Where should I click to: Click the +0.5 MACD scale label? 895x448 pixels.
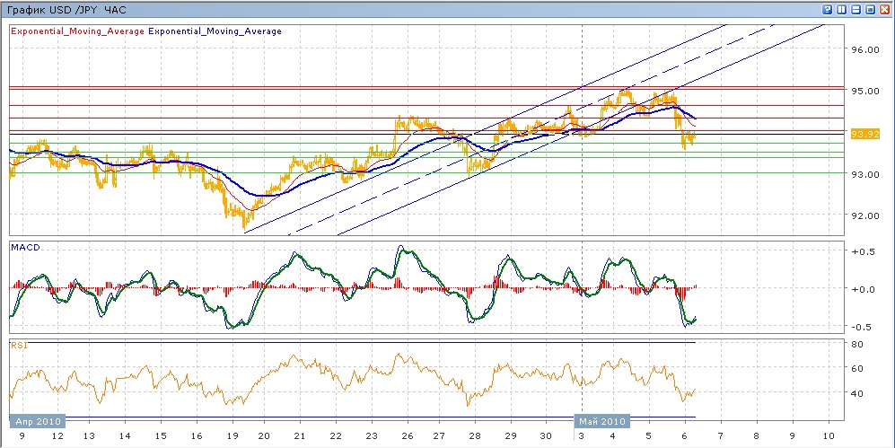[x=863, y=251]
